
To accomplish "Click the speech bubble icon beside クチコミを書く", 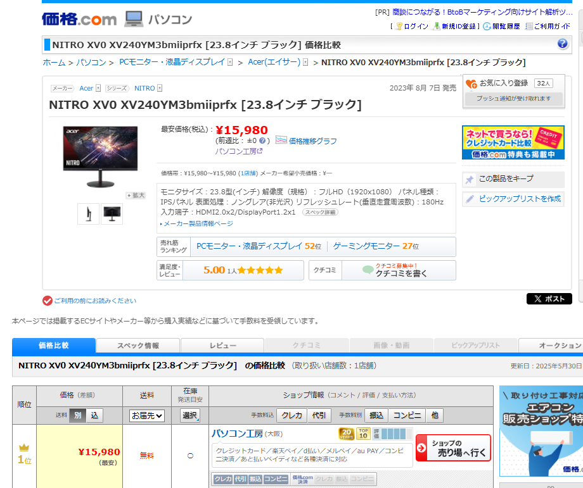I will point(368,270).
